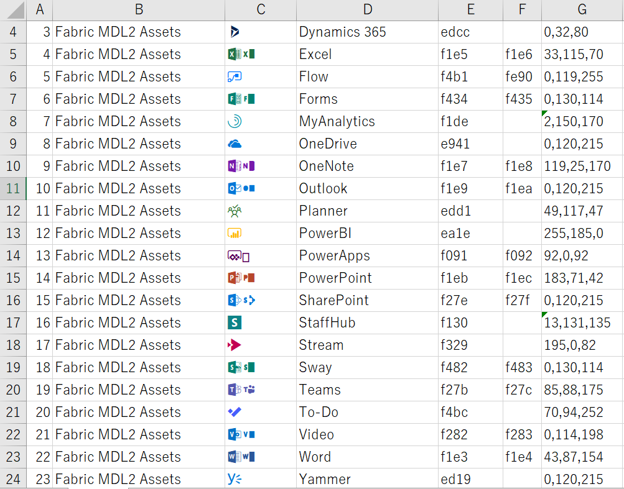Select cell with value 2,150,170
This screenshot has width=624, height=489.
point(582,121)
